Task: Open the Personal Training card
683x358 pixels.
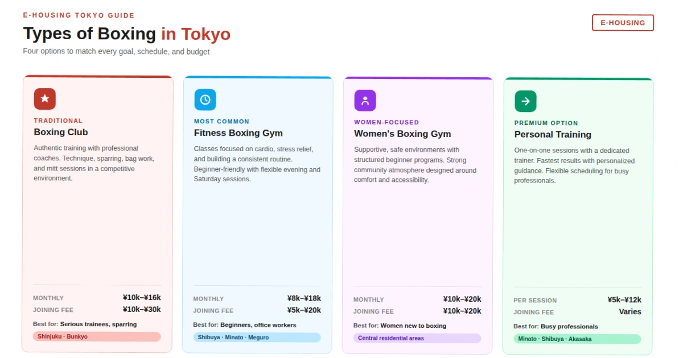Action: 578,216
